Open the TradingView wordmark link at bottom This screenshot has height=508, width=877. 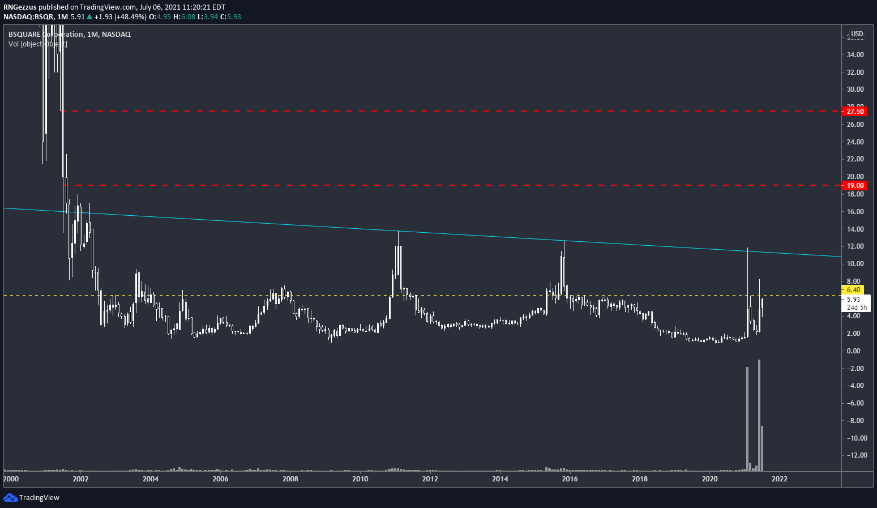[x=39, y=498]
